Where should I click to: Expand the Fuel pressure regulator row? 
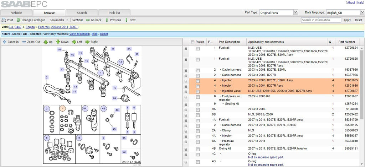(x=186, y=97)
